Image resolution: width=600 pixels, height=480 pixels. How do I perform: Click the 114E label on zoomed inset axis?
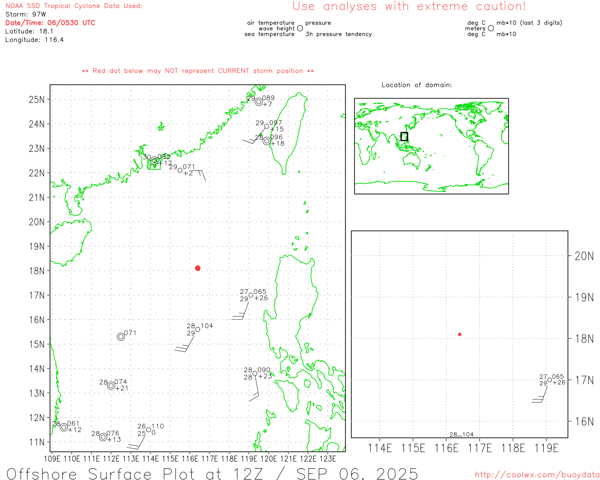coord(380,448)
